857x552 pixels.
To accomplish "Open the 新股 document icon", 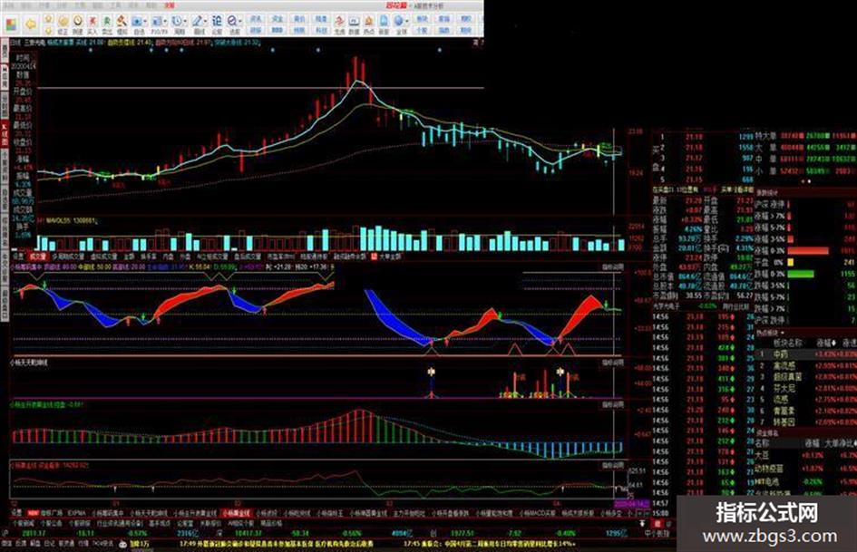I will point(383,25).
